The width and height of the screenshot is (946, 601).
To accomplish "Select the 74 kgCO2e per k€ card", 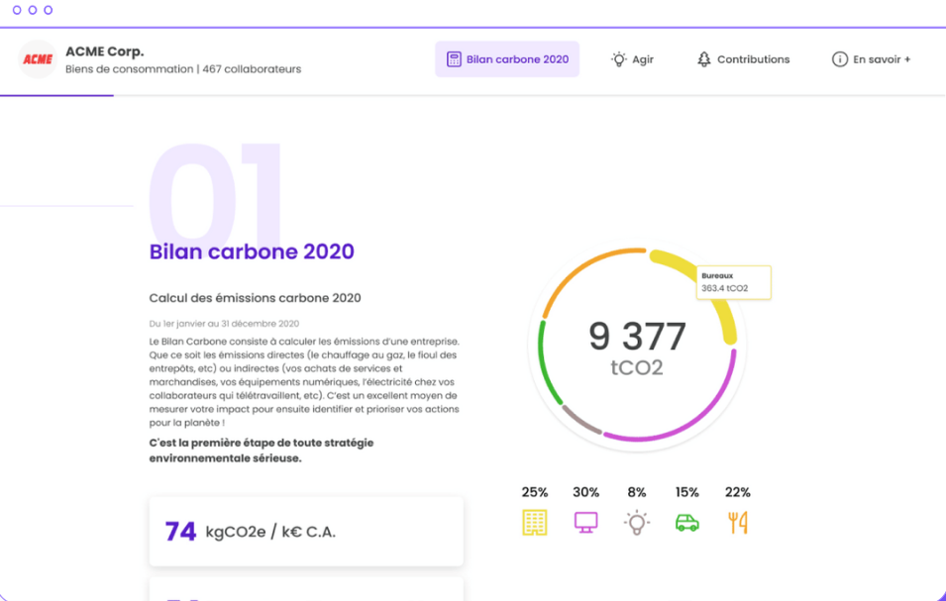I will pos(305,531).
